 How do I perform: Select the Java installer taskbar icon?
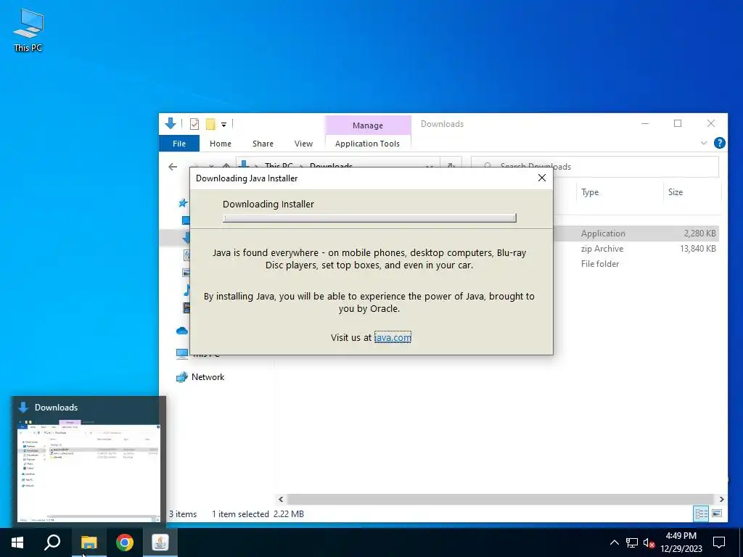pos(160,542)
